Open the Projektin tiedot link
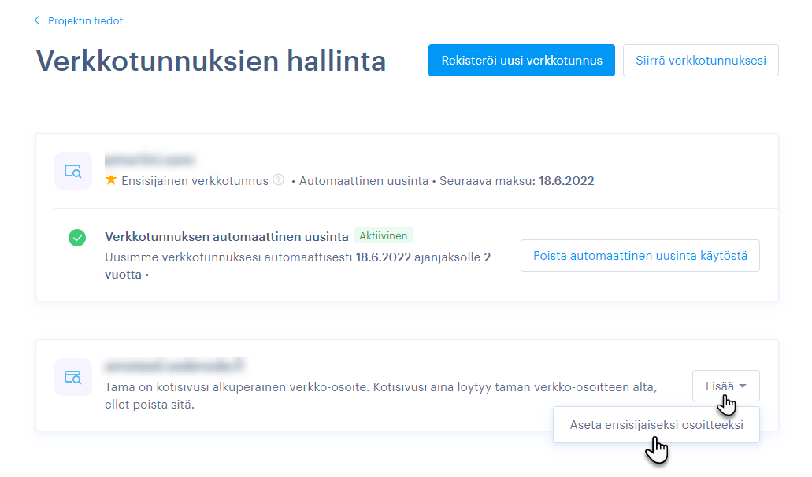 click(85, 21)
